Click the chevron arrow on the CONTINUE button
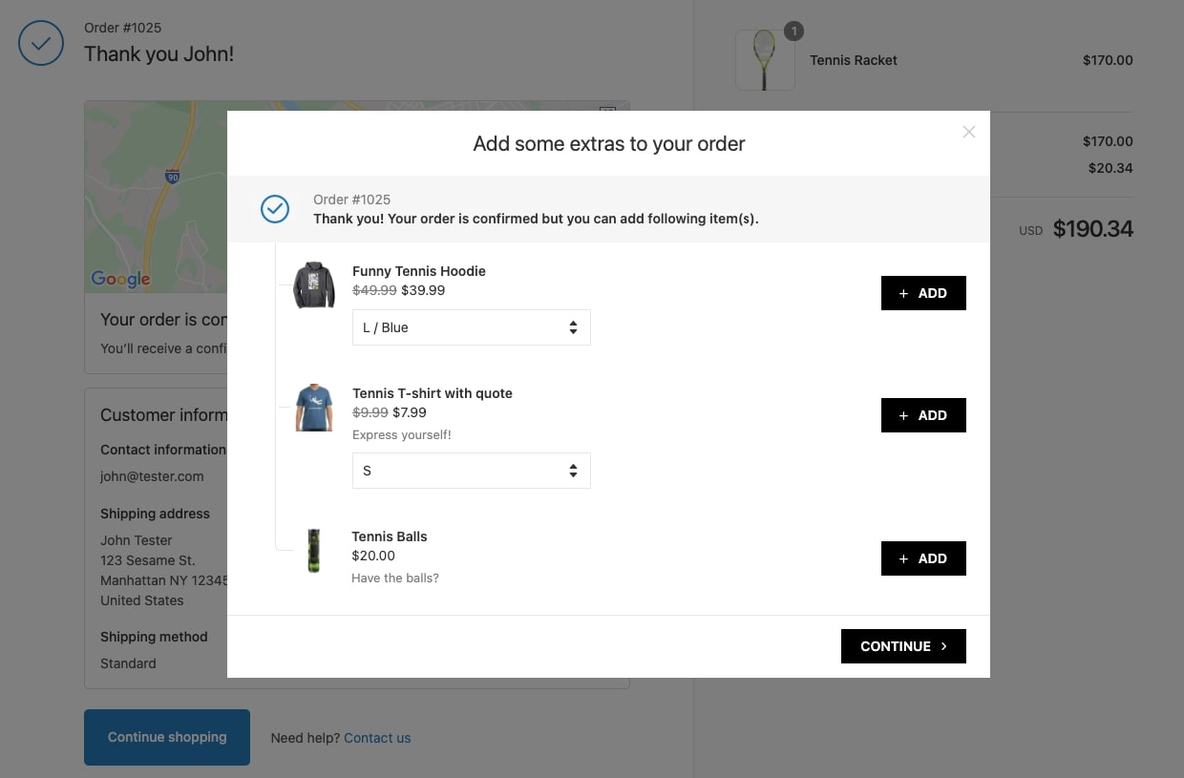The width and height of the screenshot is (1184, 778). coord(943,646)
